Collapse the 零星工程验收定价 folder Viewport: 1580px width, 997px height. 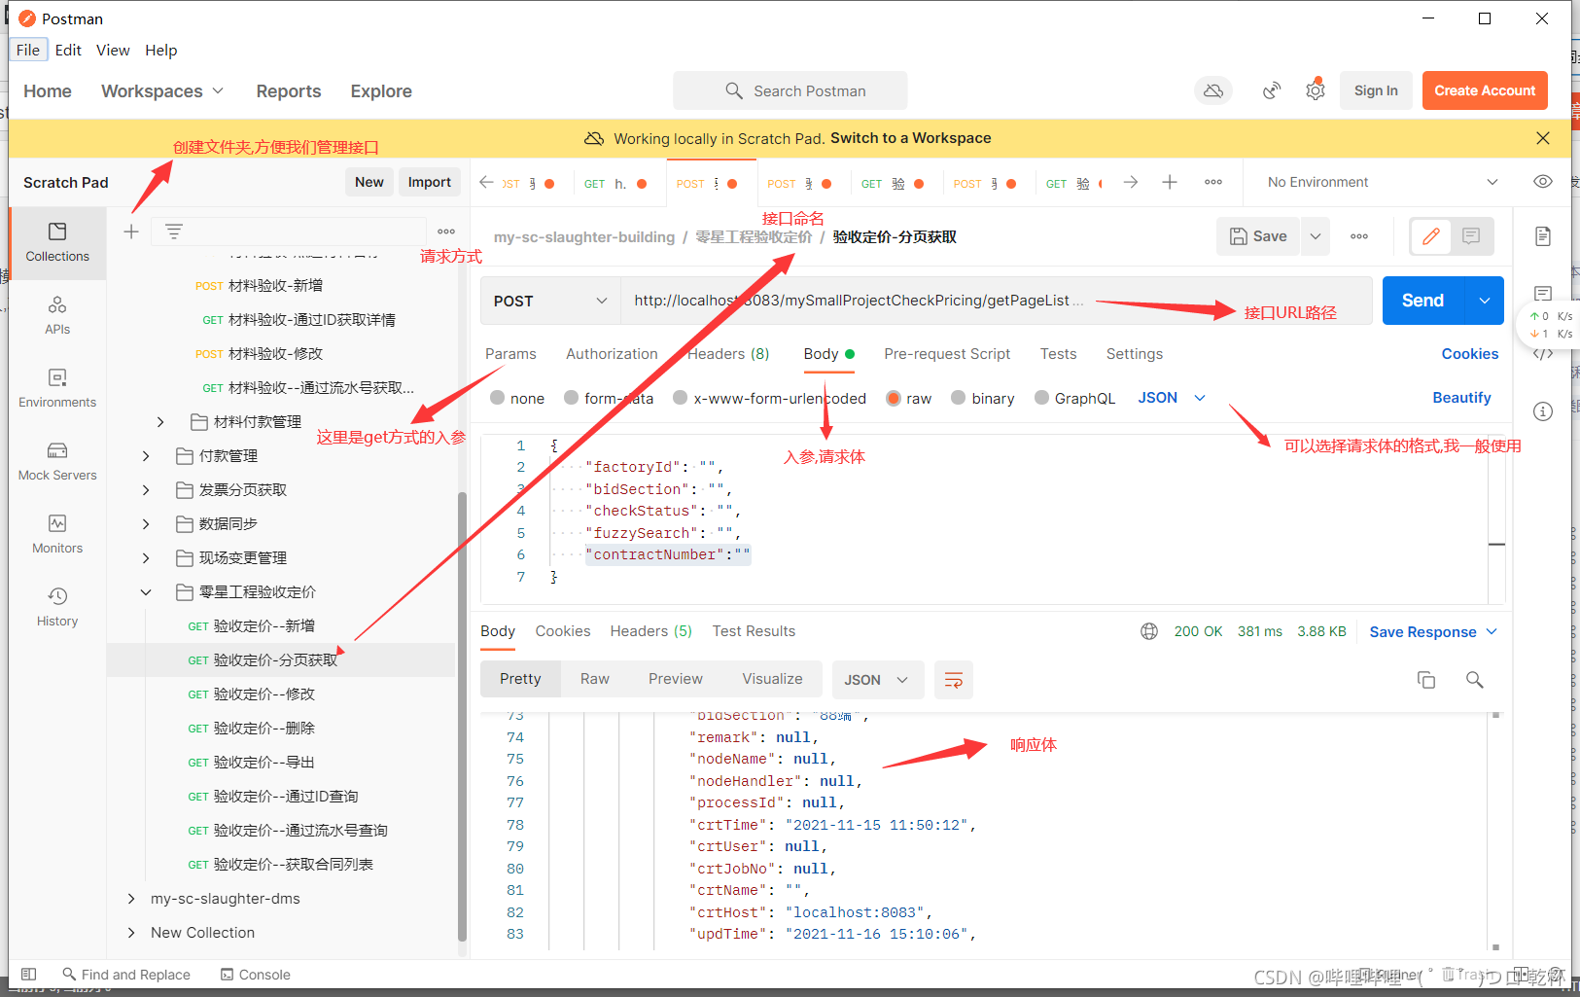point(146,591)
